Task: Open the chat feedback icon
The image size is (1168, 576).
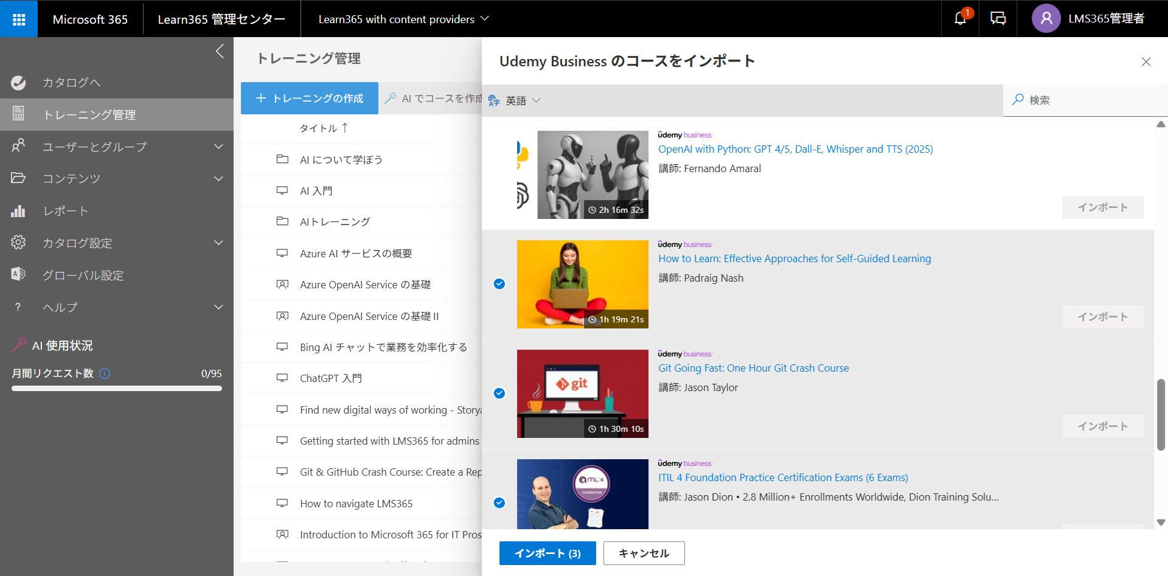Action: pos(998,19)
